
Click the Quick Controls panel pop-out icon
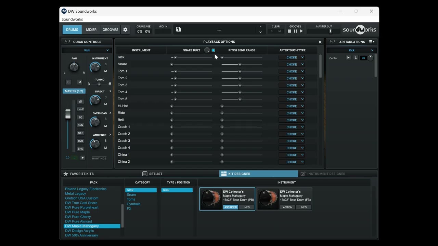pos(67,42)
